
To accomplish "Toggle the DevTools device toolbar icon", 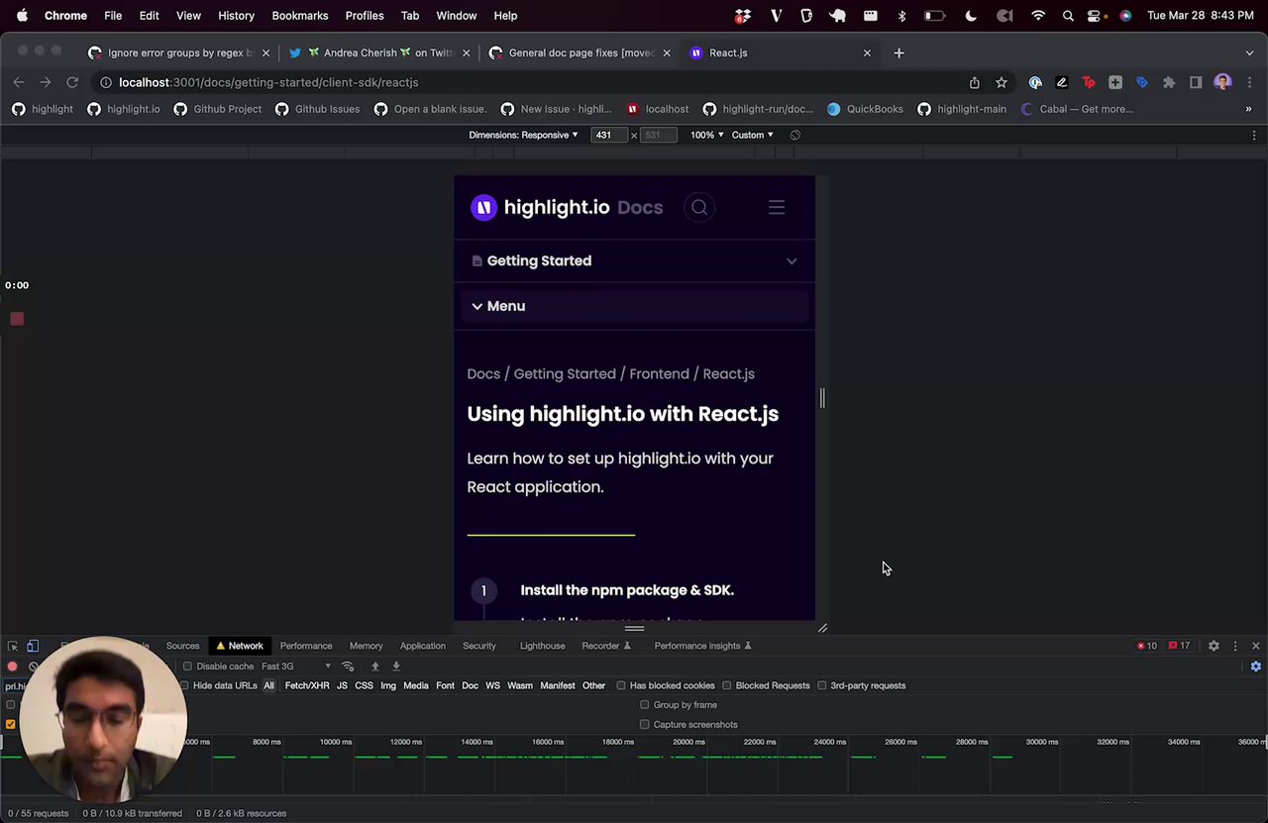I will click(33, 646).
